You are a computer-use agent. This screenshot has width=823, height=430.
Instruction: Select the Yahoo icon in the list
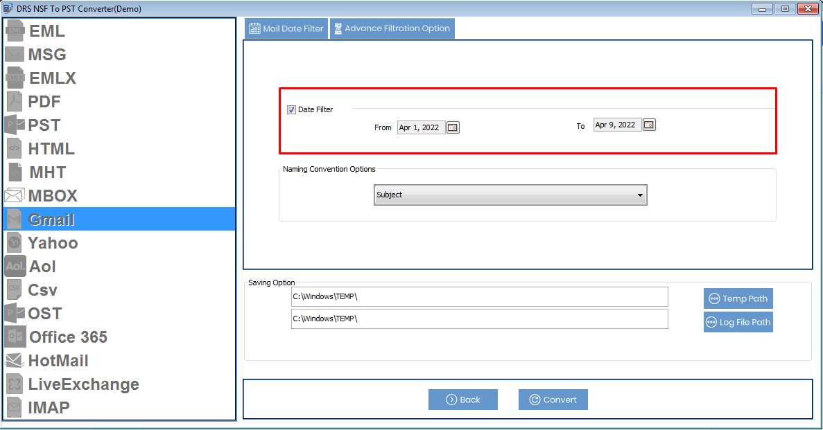pyautogui.click(x=15, y=243)
